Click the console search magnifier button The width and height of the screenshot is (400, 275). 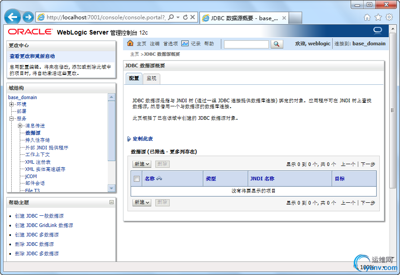pyautogui.click(x=277, y=44)
